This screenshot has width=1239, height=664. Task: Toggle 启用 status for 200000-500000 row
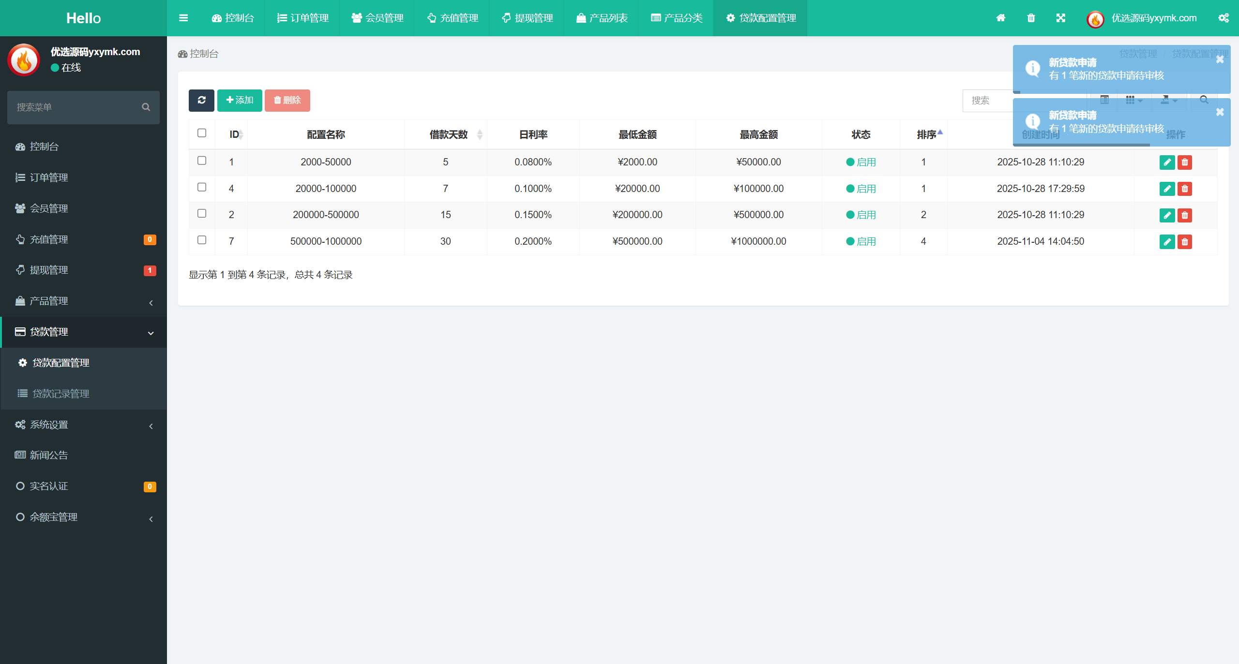tap(861, 215)
